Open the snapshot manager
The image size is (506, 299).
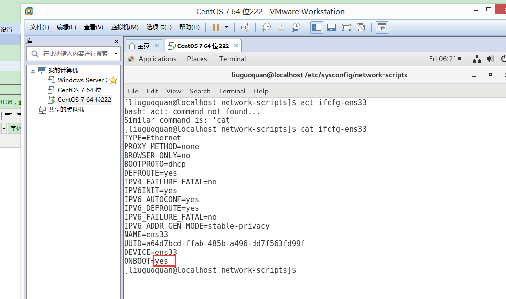(296, 27)
